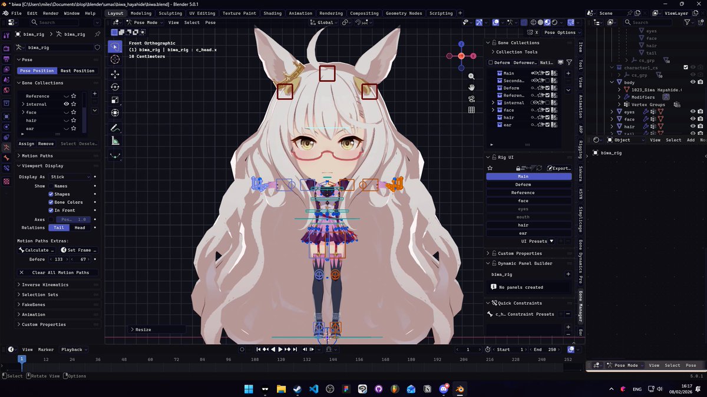Activate the Transform tool
707x397 pixels.
coord(115,113)
